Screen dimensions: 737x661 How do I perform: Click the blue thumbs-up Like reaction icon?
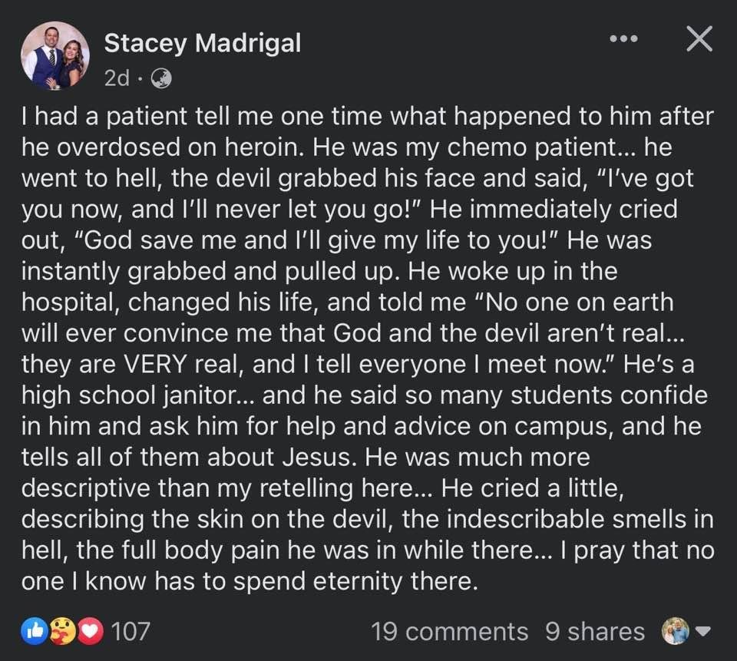[x=35, y=631]
